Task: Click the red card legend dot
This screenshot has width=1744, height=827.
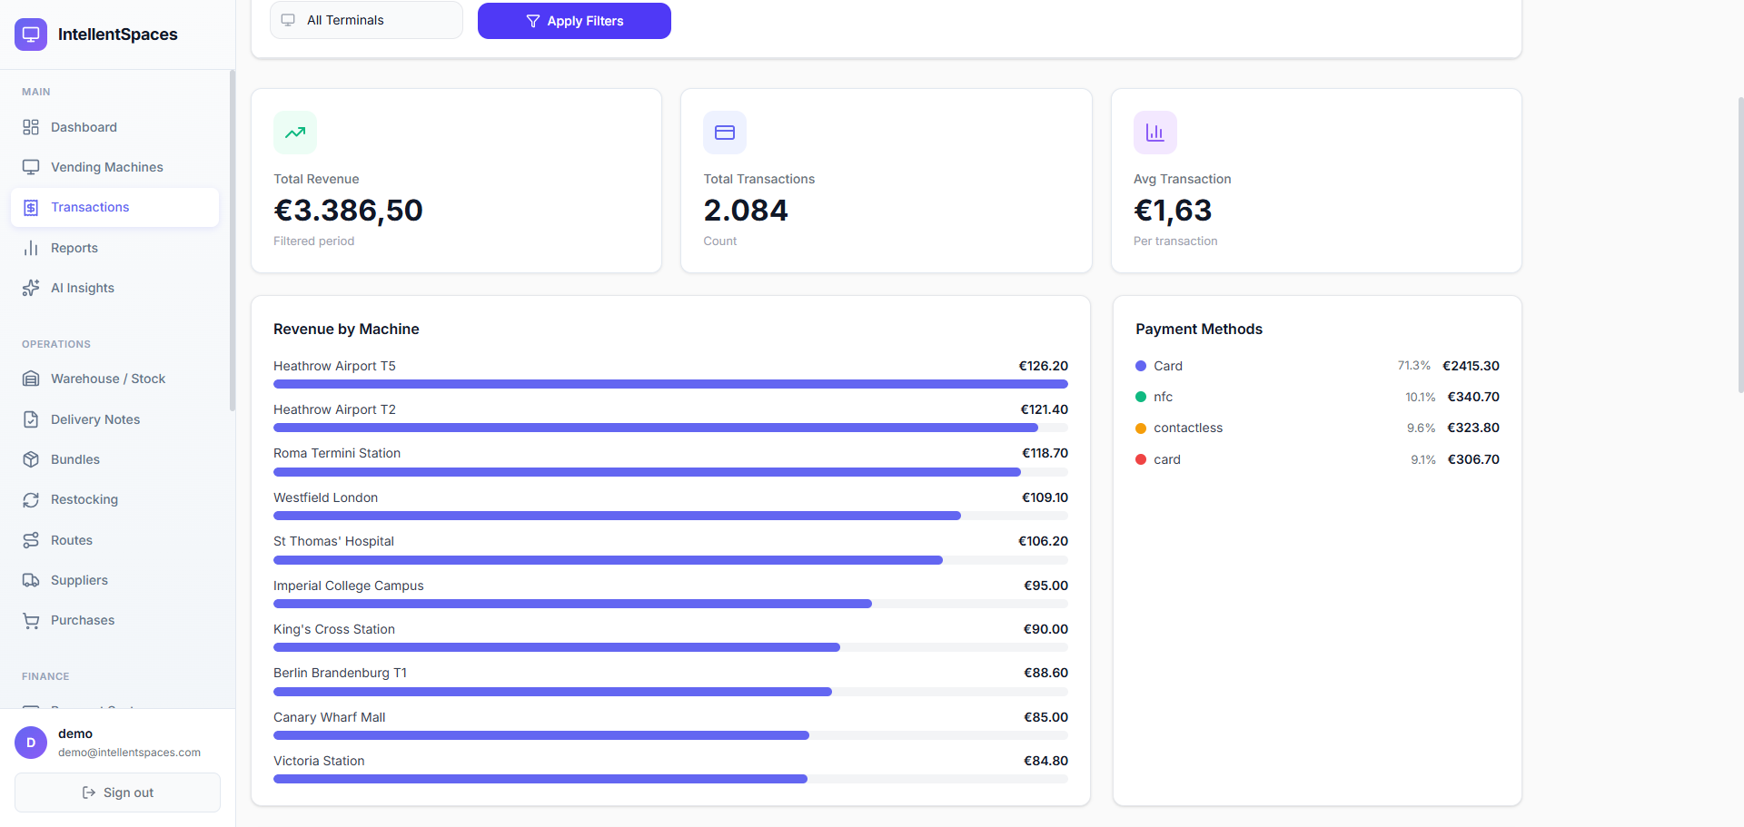Action: [1141, 459]
